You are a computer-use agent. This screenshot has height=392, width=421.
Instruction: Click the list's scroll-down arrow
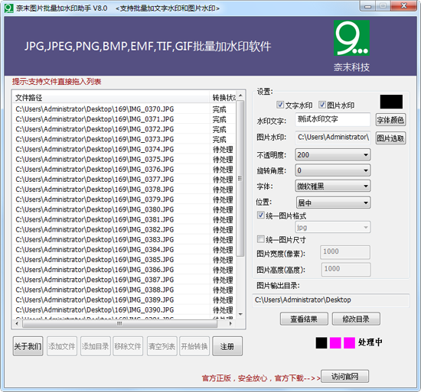240,314
